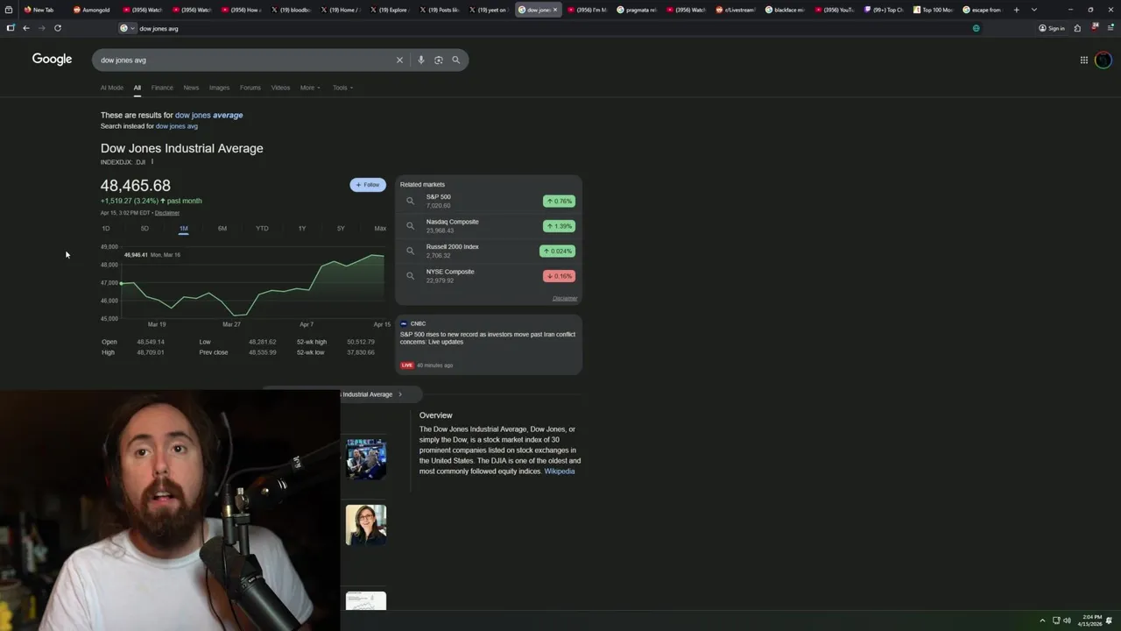Open the three-dot menu next to INDEXDJX

tap(152, 162)
